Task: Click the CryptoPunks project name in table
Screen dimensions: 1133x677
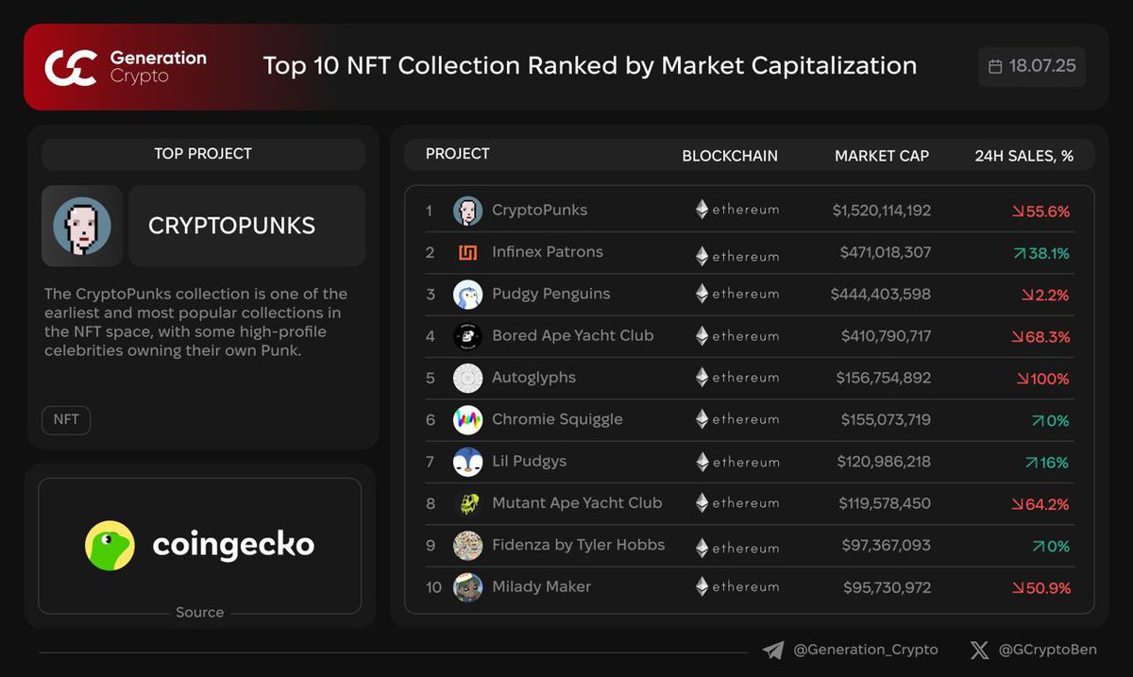Action: click(539, 211)
